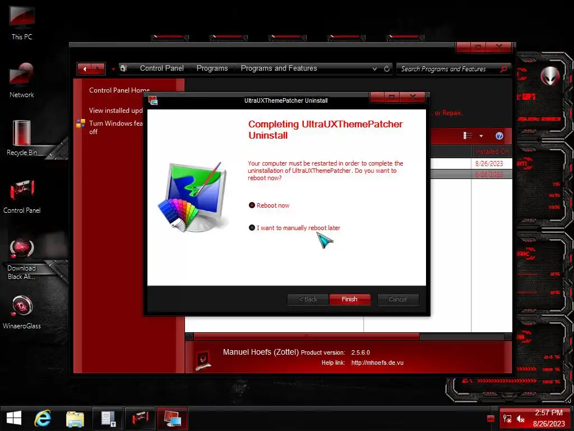Open Turn Windows features on or off

pyautogui.click(x=115, y=127)
